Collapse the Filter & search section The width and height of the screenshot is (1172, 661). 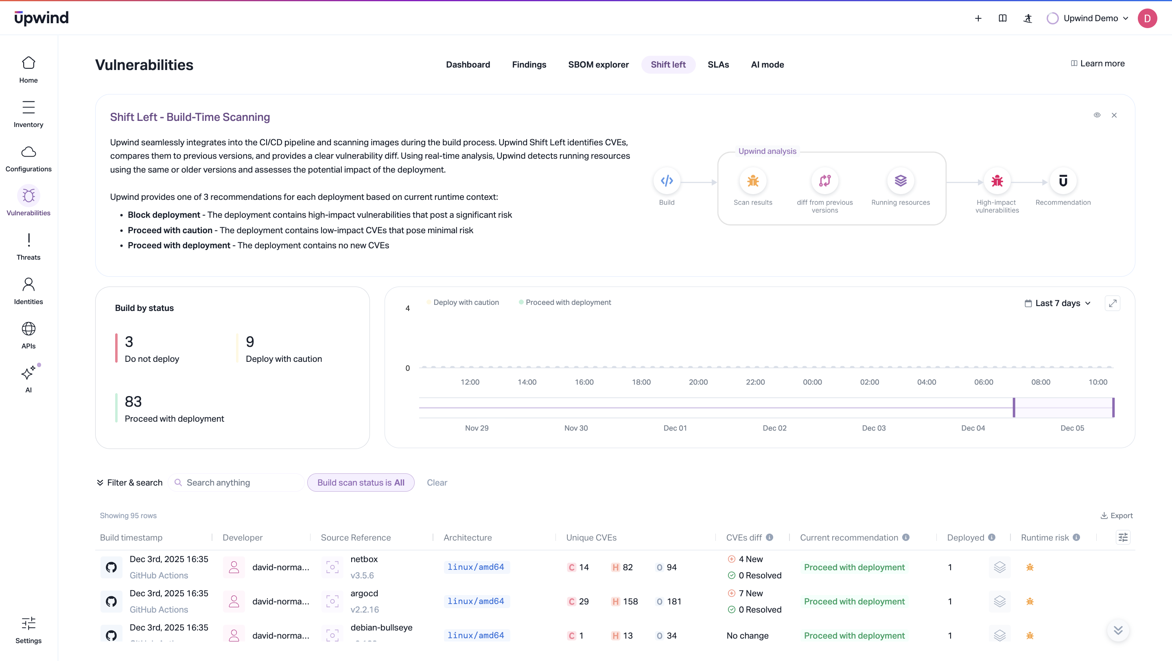point(129,483)
